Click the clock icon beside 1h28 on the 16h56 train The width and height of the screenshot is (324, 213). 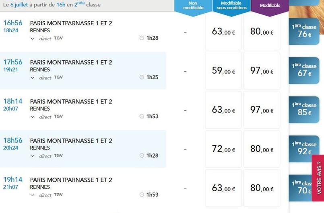142,38
